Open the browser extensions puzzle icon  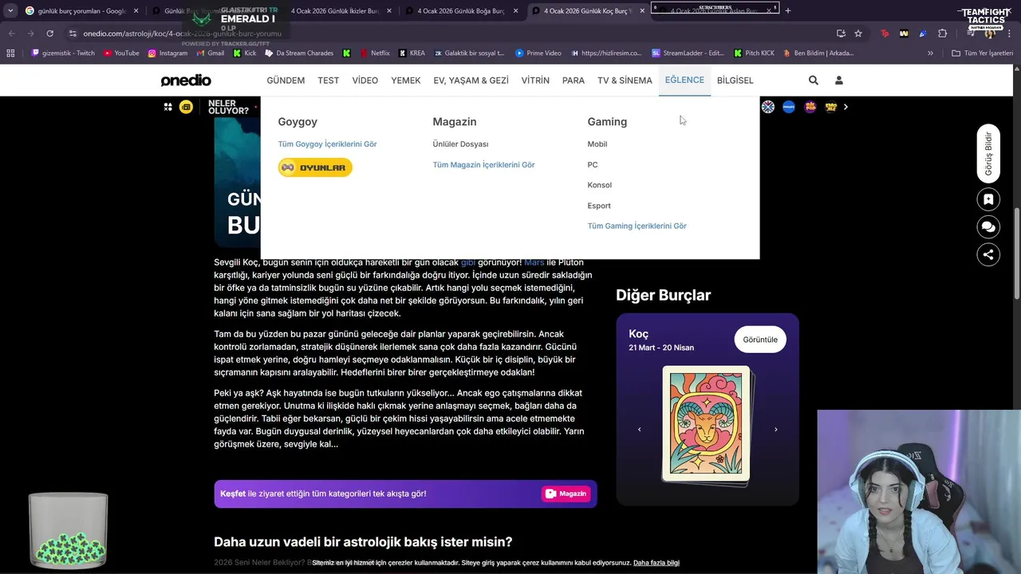(943, 33)
